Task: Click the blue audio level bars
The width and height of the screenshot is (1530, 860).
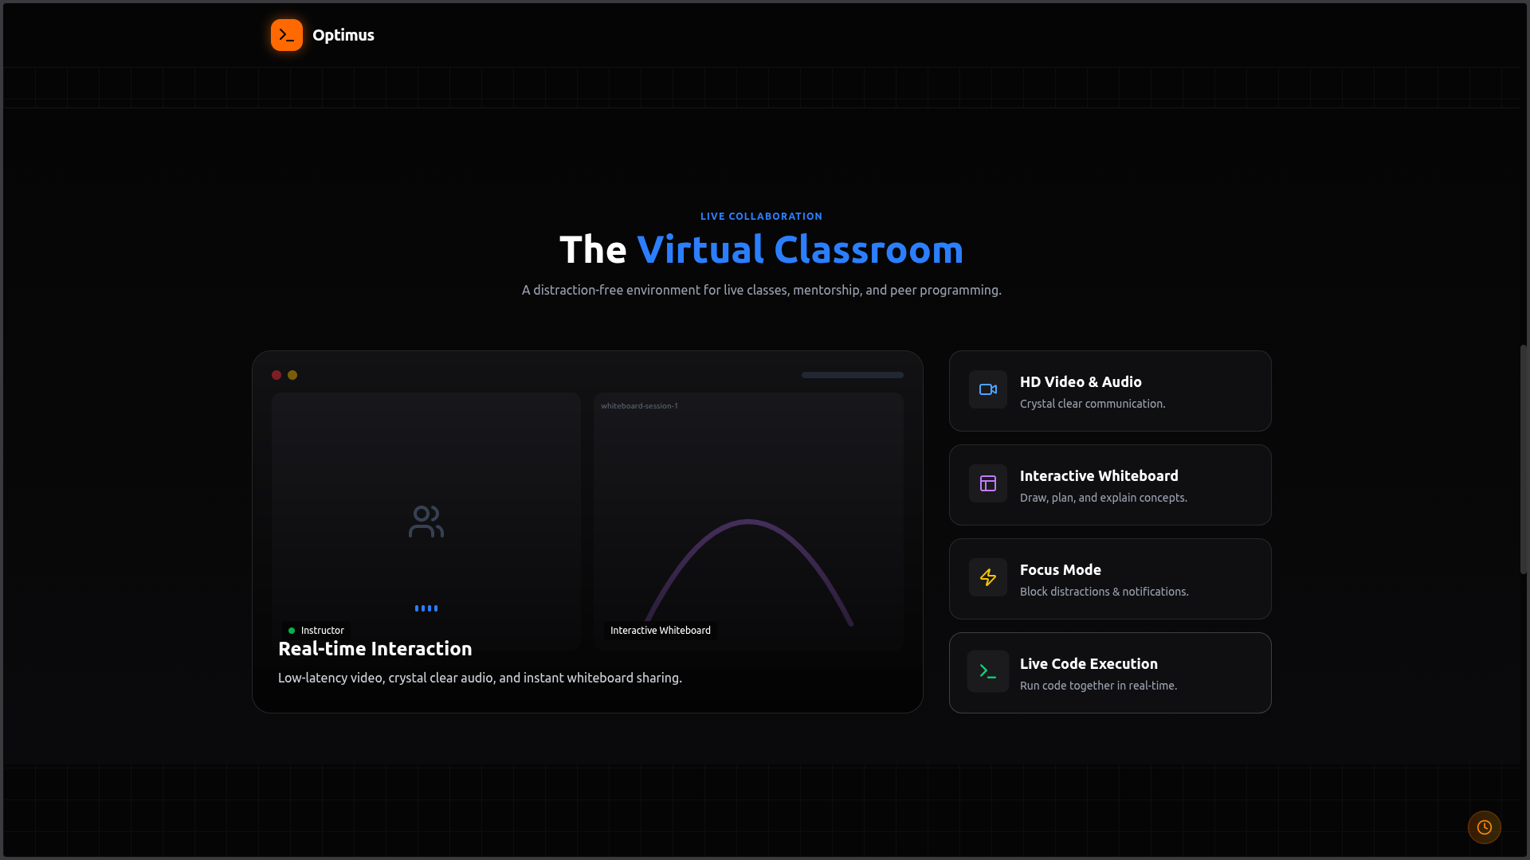Action: pyautogui.click(x=426, y=608)
